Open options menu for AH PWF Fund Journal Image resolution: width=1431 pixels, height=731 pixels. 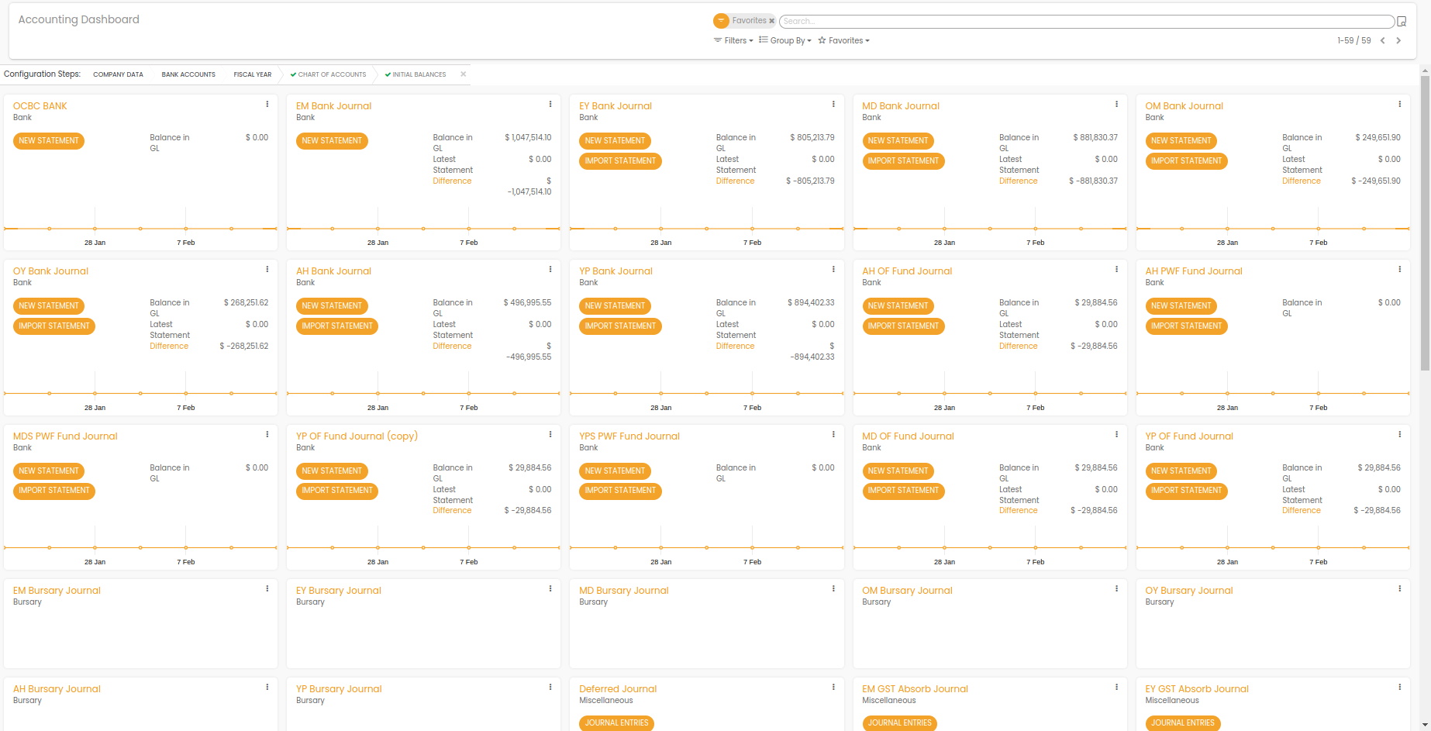click(1399, 269)
